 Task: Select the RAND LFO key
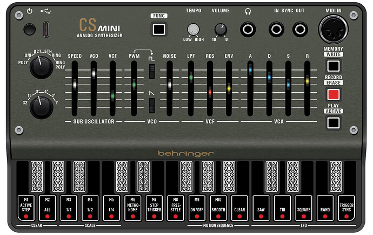click(325, 208)
